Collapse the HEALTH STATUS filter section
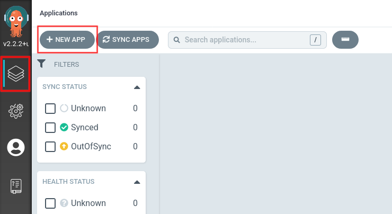The height and width of the screenshot is (214, 392). coord(137,182)
